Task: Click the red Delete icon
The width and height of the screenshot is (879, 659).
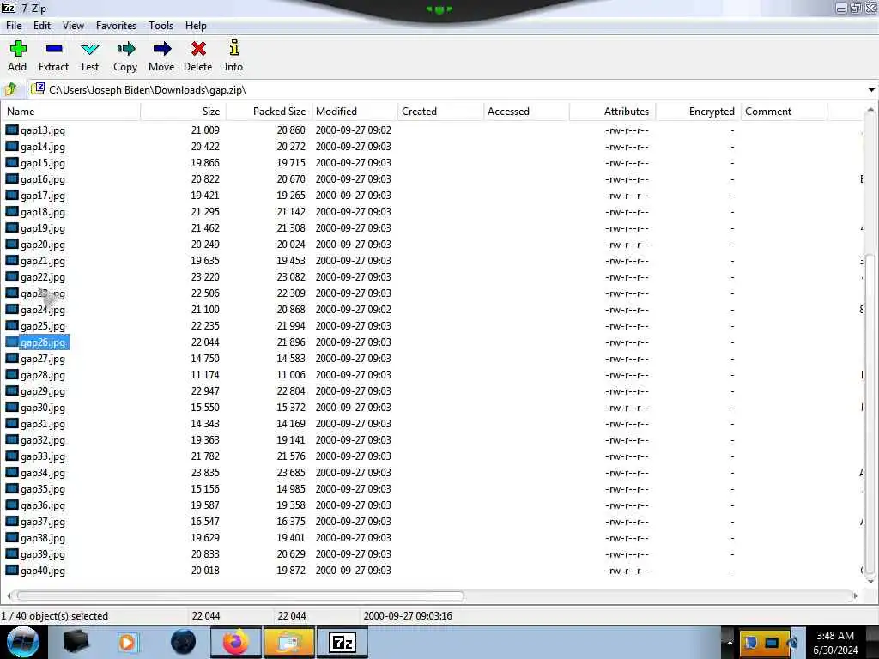Action: 198,49
